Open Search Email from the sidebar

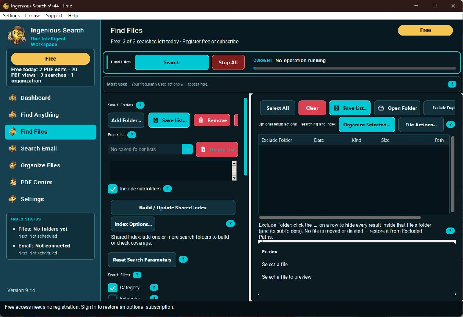coord(51,149)
